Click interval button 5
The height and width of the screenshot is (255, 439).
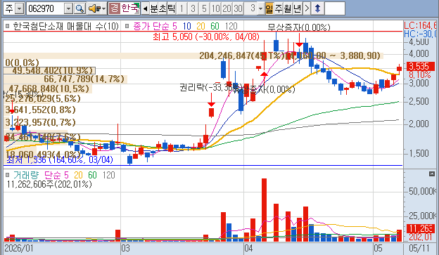[204, 8]
